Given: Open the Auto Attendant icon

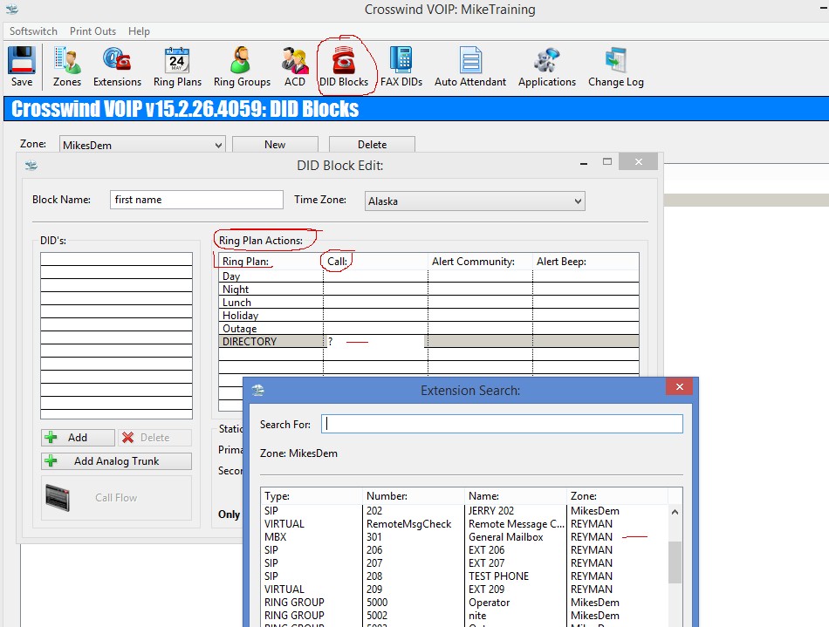Looking at the screenshot, I should coord(470,66).
